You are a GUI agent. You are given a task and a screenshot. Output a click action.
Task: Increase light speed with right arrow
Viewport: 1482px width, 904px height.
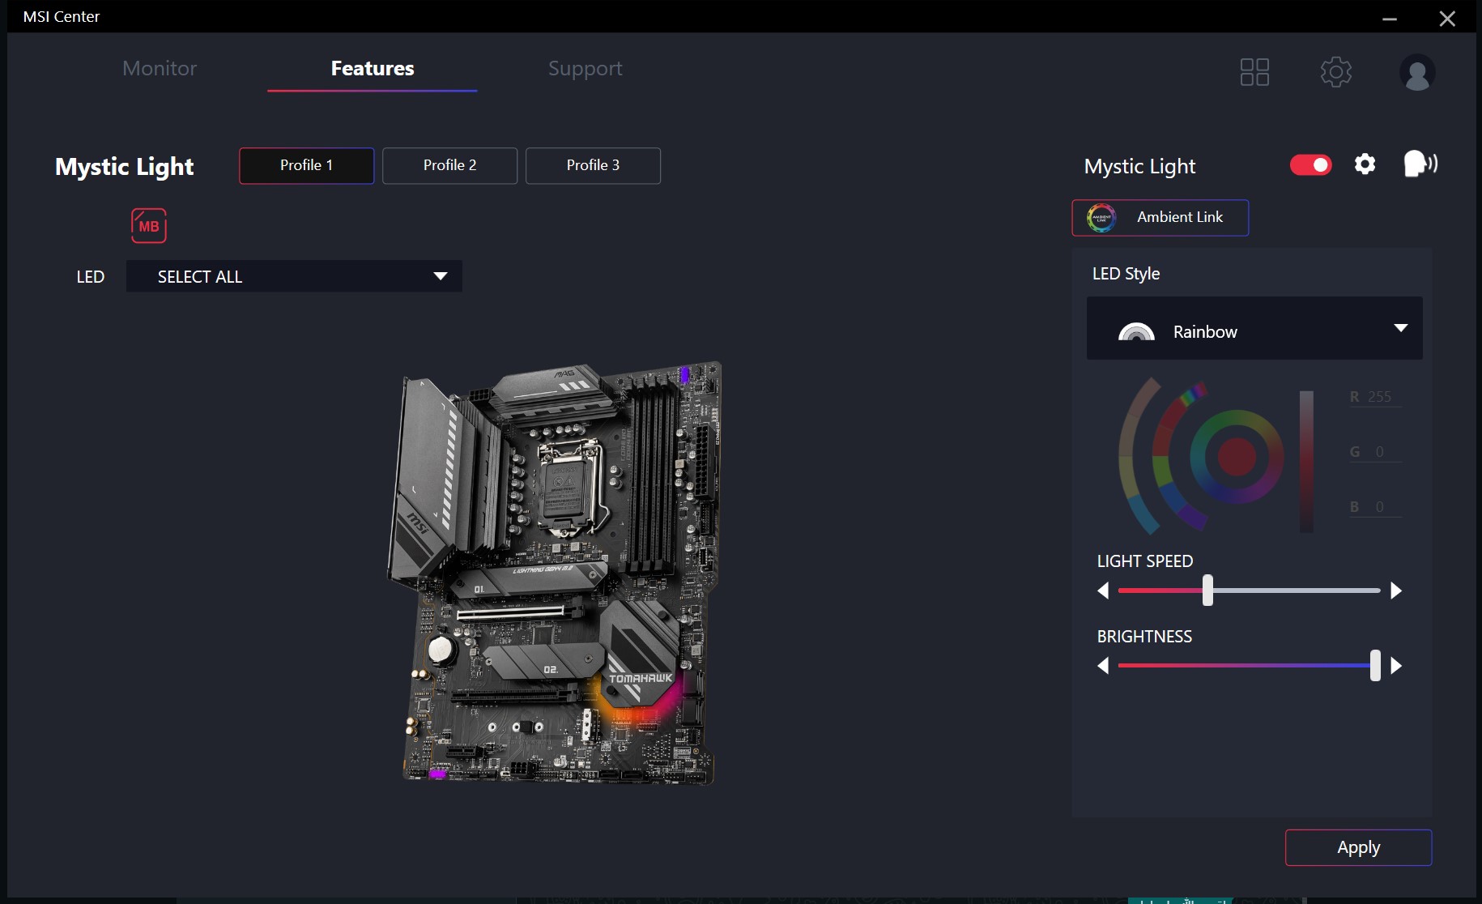point(1395,591)
